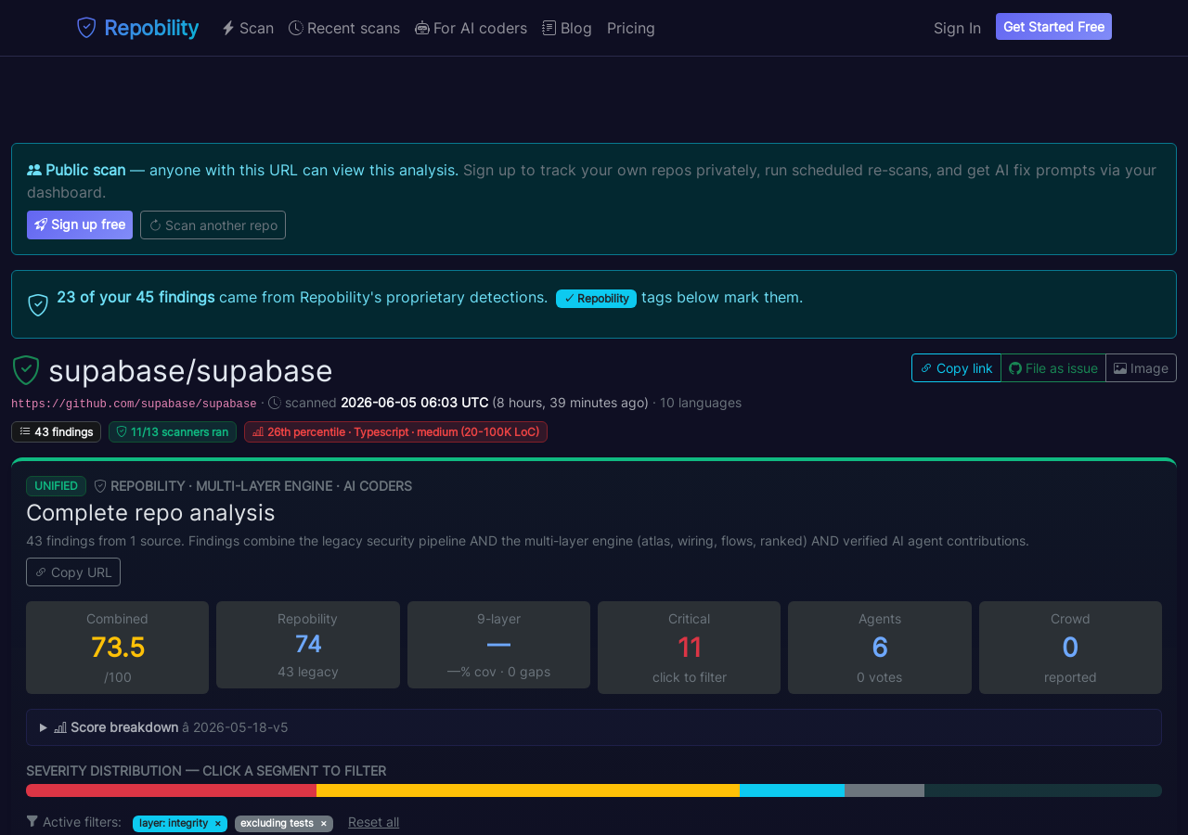Click the 43 findings badge
This screenshot has width=1188, height=835.
click(56, 431)
